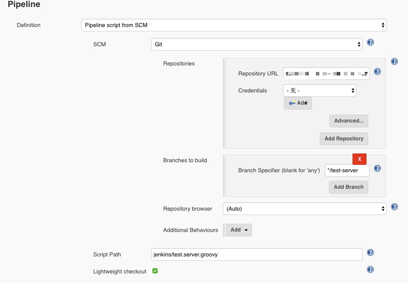This screenshot has height=283, width=408.
Task: Open the Repository browser dropdown
Action: tap(304, 209)
